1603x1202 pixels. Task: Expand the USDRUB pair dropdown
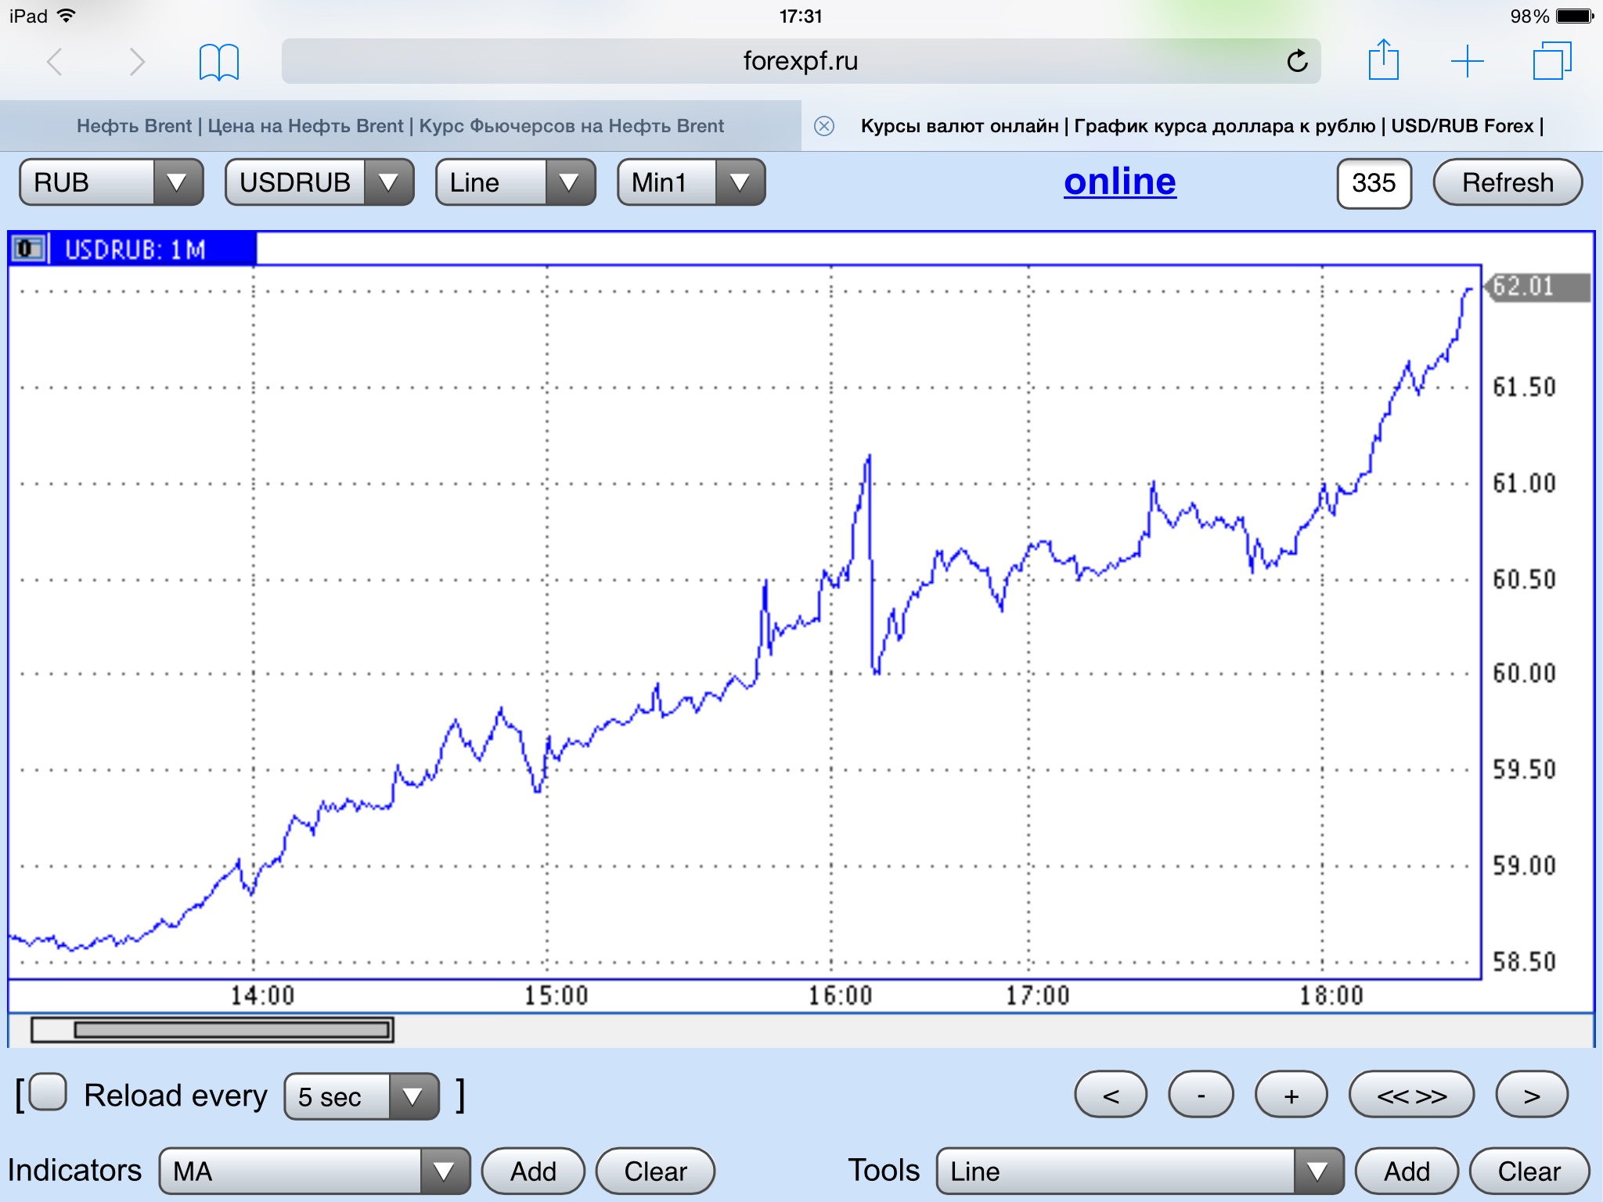[x=319, y=182]
